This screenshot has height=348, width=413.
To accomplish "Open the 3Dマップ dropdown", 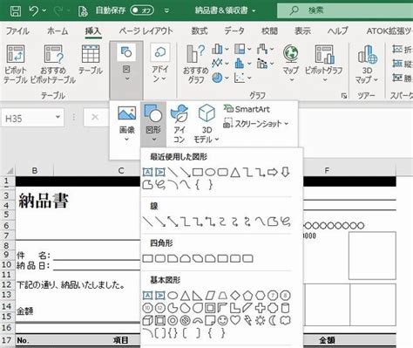I will (x=367, y=64).
